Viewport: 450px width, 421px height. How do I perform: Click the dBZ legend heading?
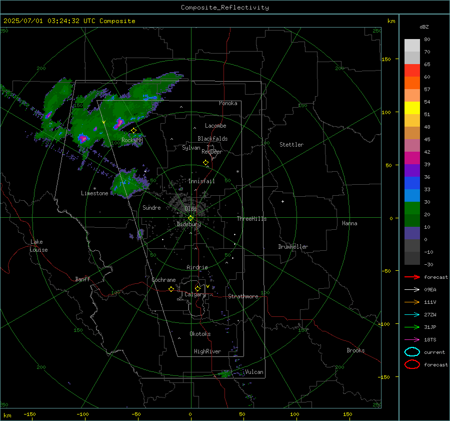point(424,27)
